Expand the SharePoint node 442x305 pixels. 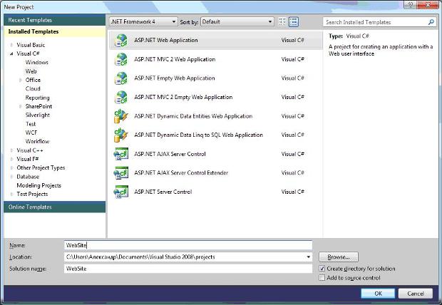coord(20,106)
